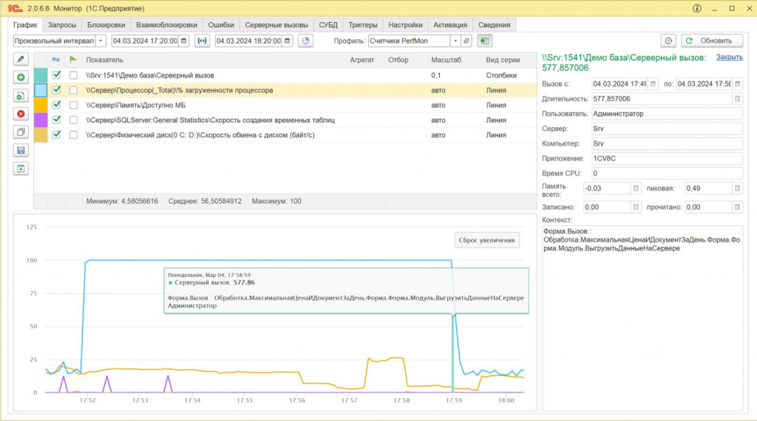Image resolution: width=757 pixels, height=421 pixels.
Task: Click the Сброс увеличения button
Action: pyautogui.click(x=486, y=240)
